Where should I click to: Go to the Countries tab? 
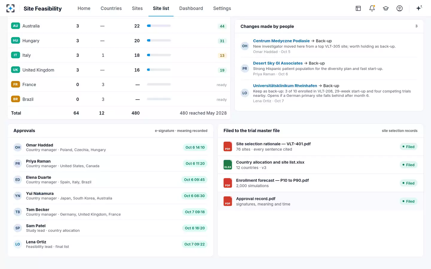(x=111, y=8)
